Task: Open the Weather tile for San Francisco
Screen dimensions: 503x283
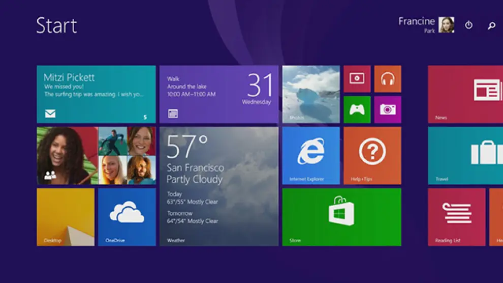Action: (x=218, y=186)
